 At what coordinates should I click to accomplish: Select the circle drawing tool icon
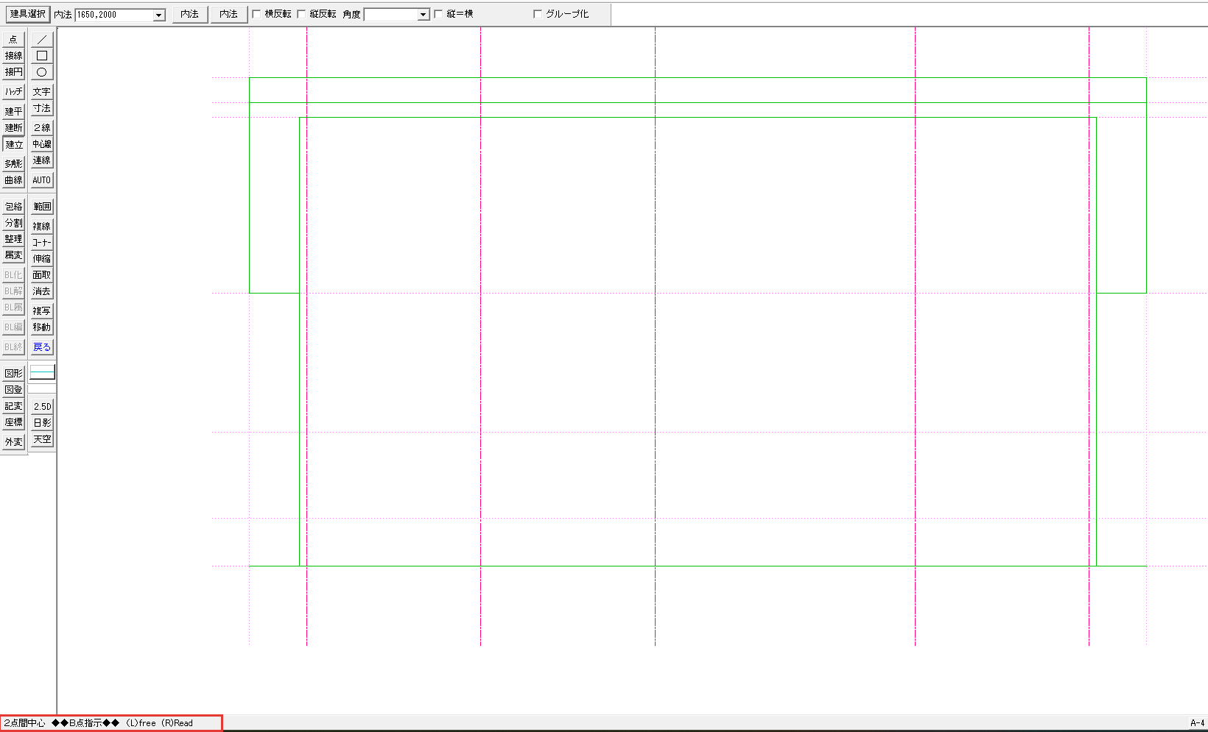tap(42, 72)
